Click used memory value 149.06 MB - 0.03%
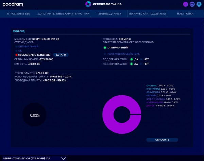The width and height of the screenshot is (204, 161). click(61, 77)
